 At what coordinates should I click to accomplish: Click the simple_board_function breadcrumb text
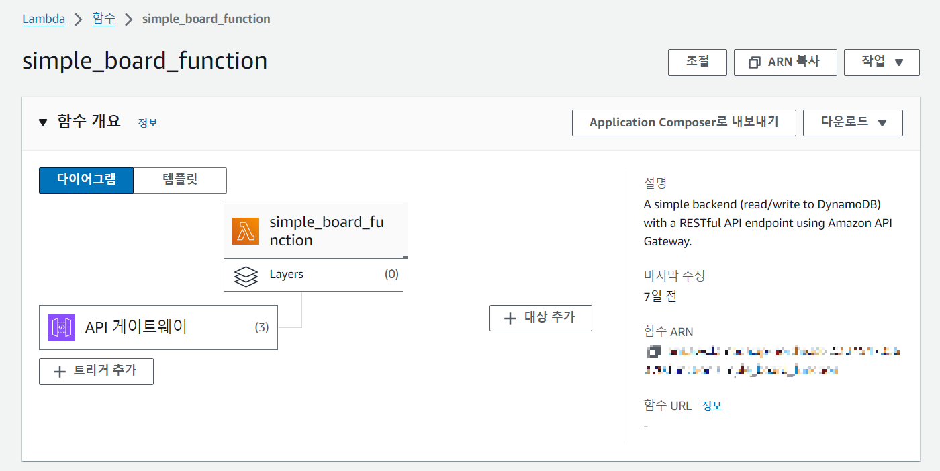coord(206,19)
